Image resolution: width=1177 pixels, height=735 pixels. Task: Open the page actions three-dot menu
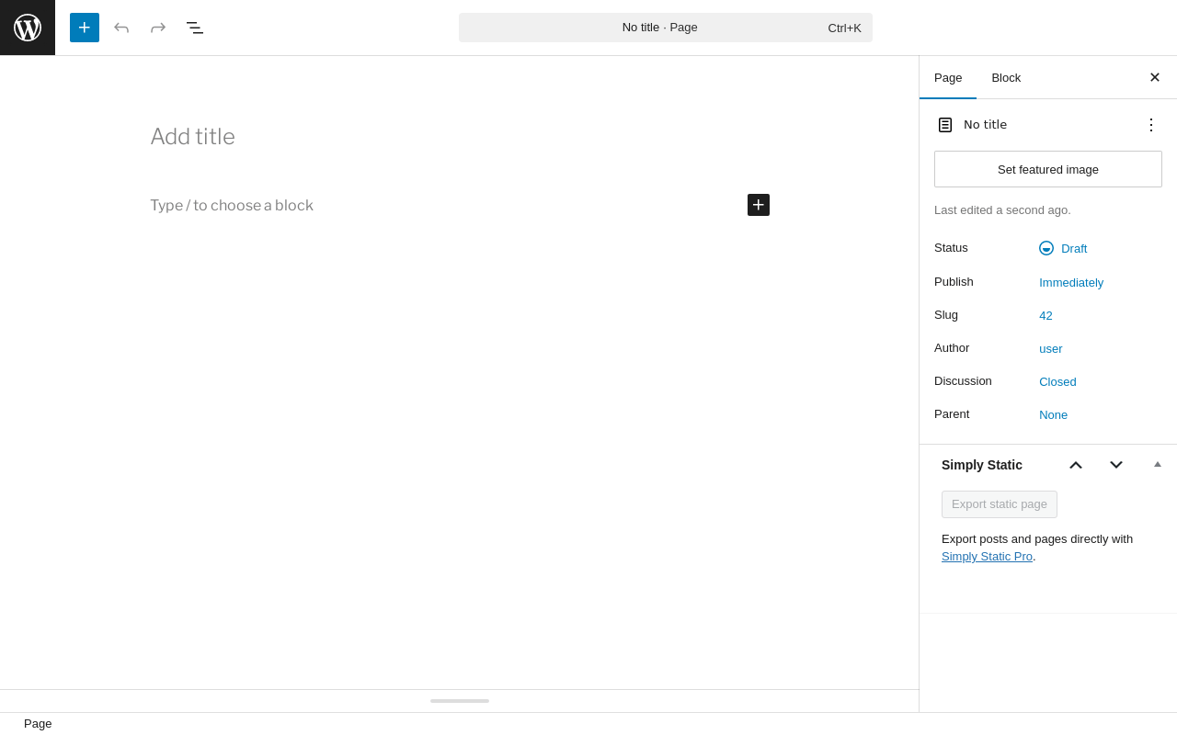pos(1151,125)
